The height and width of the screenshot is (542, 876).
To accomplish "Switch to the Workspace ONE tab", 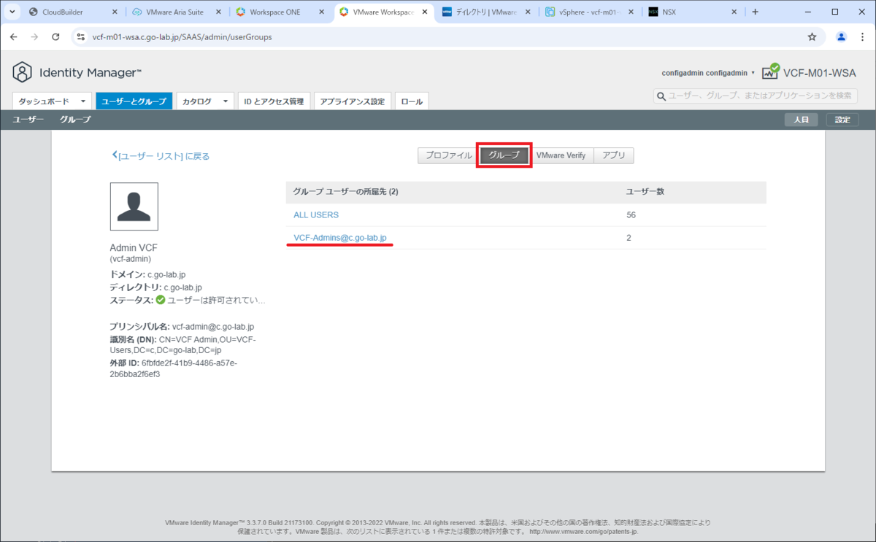I will tap(280, 12).
